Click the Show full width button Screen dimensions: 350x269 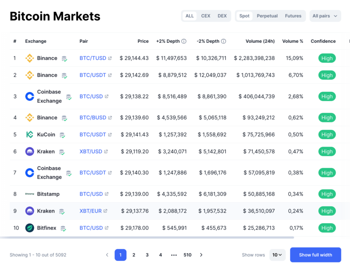(316, 255)
